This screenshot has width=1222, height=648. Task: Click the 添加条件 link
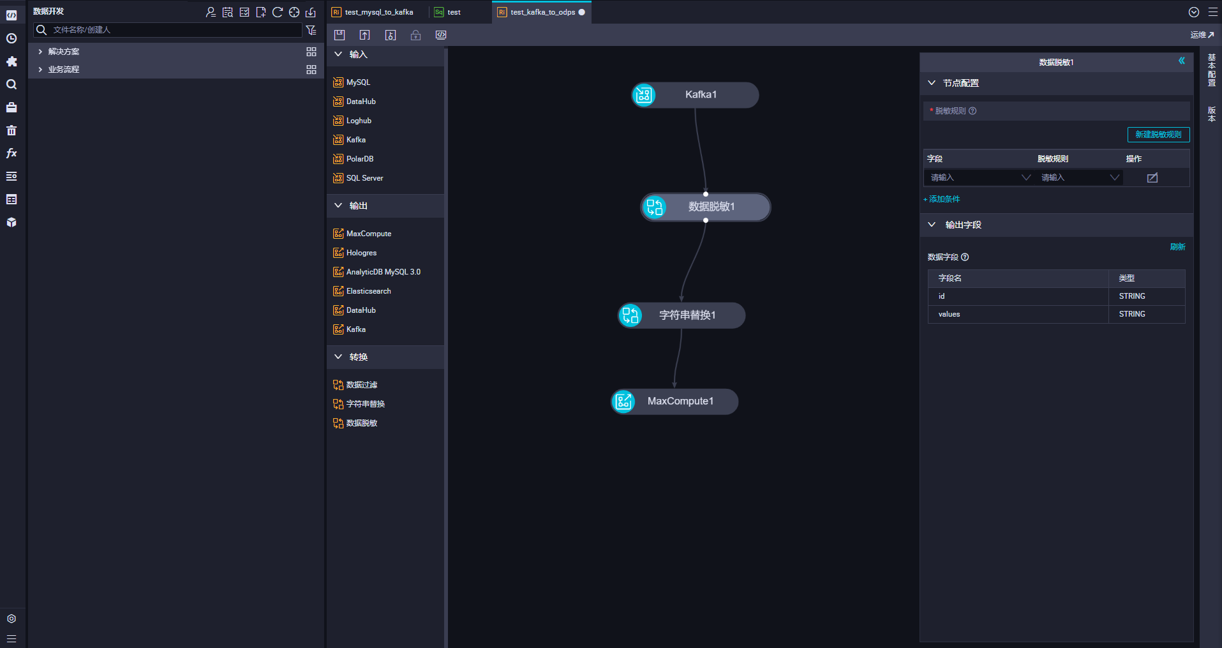pyautogui.click(x=942, y=199)
